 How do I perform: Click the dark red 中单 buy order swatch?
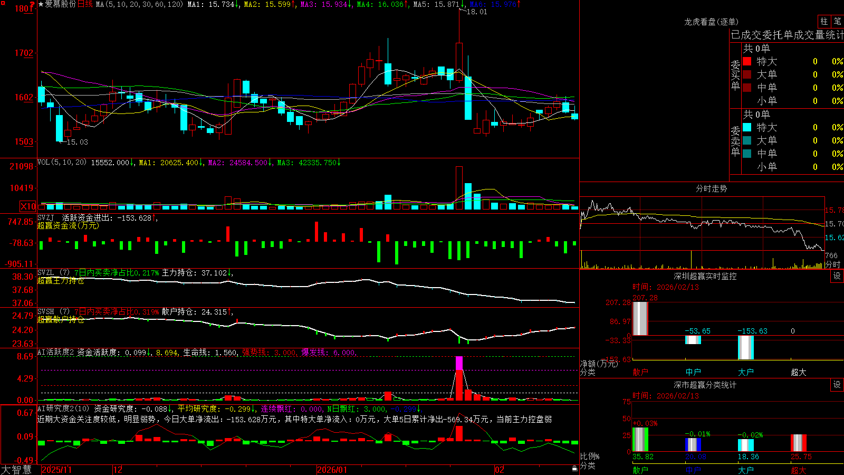point(747,88)
